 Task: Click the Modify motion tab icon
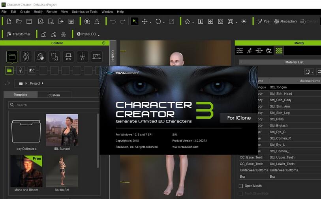point(250,50)
